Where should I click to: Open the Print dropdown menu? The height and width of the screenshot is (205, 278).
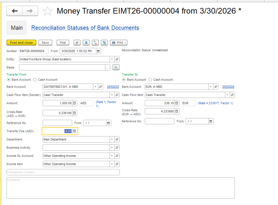(x=119, y=42)
